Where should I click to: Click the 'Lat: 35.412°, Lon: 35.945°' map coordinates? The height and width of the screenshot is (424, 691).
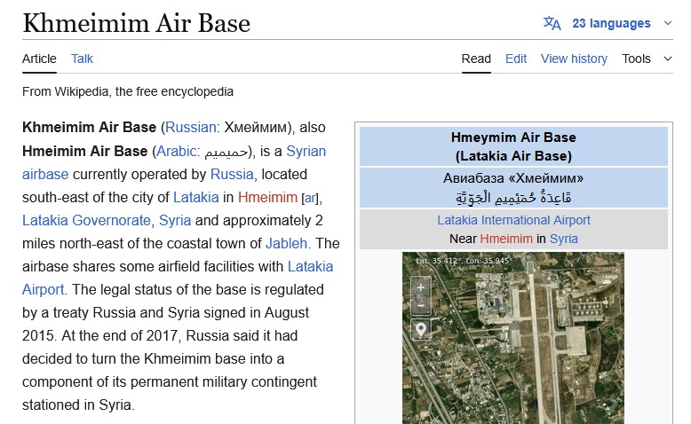tap(462, 261)
